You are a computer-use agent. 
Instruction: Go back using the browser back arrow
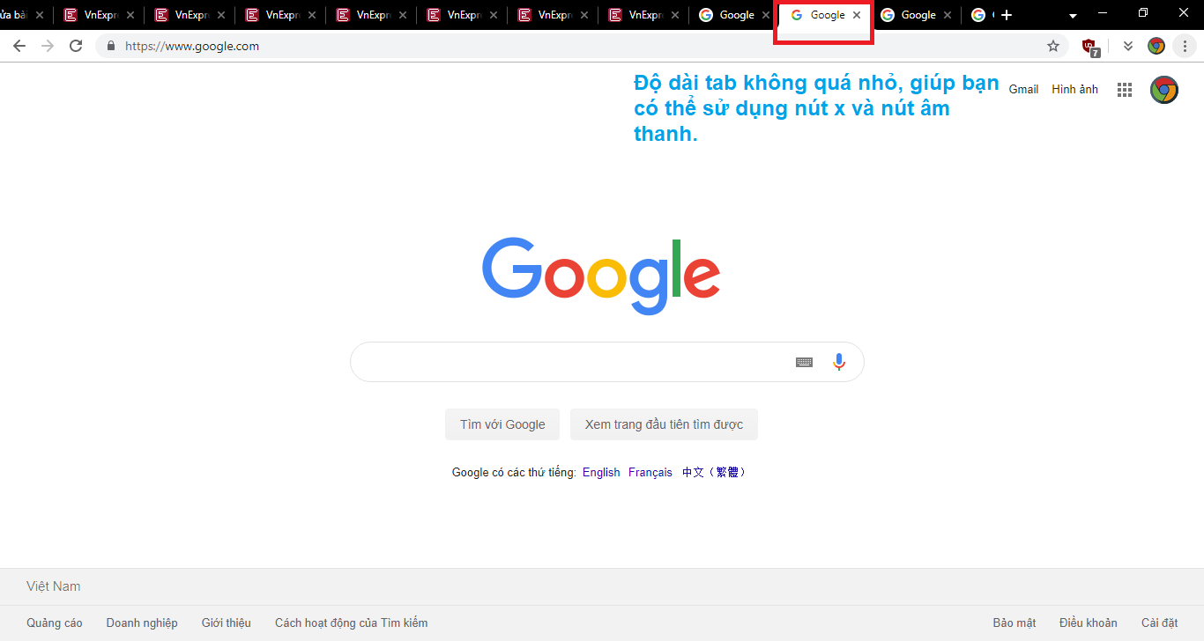[19, 46]
